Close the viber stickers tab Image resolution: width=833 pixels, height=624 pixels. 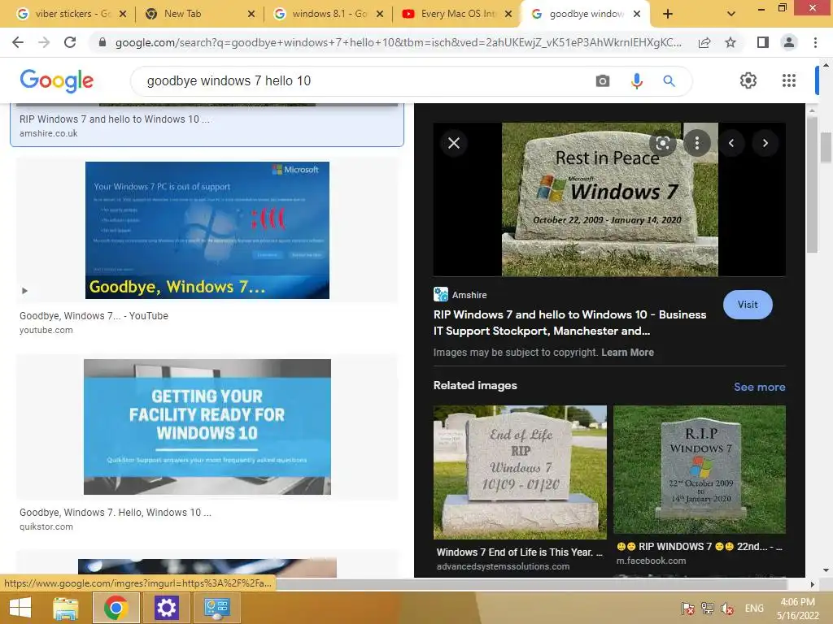point(123,14)
